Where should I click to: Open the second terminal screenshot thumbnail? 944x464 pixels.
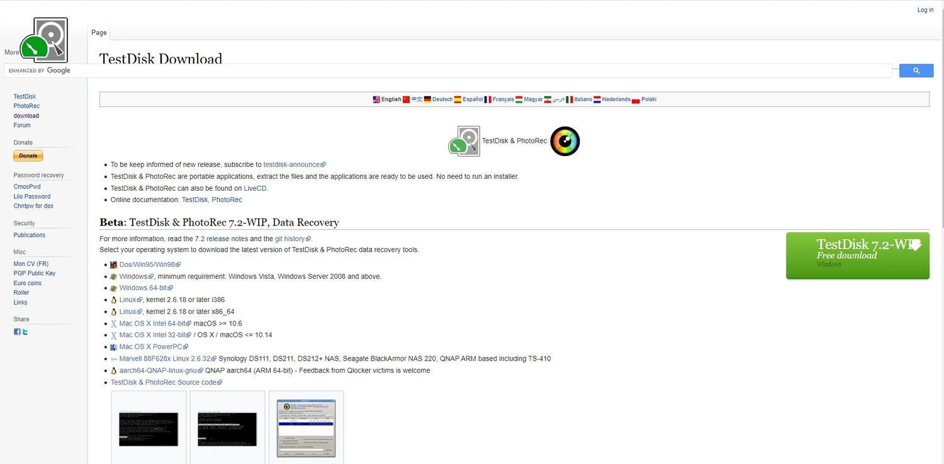click(227, 429)
